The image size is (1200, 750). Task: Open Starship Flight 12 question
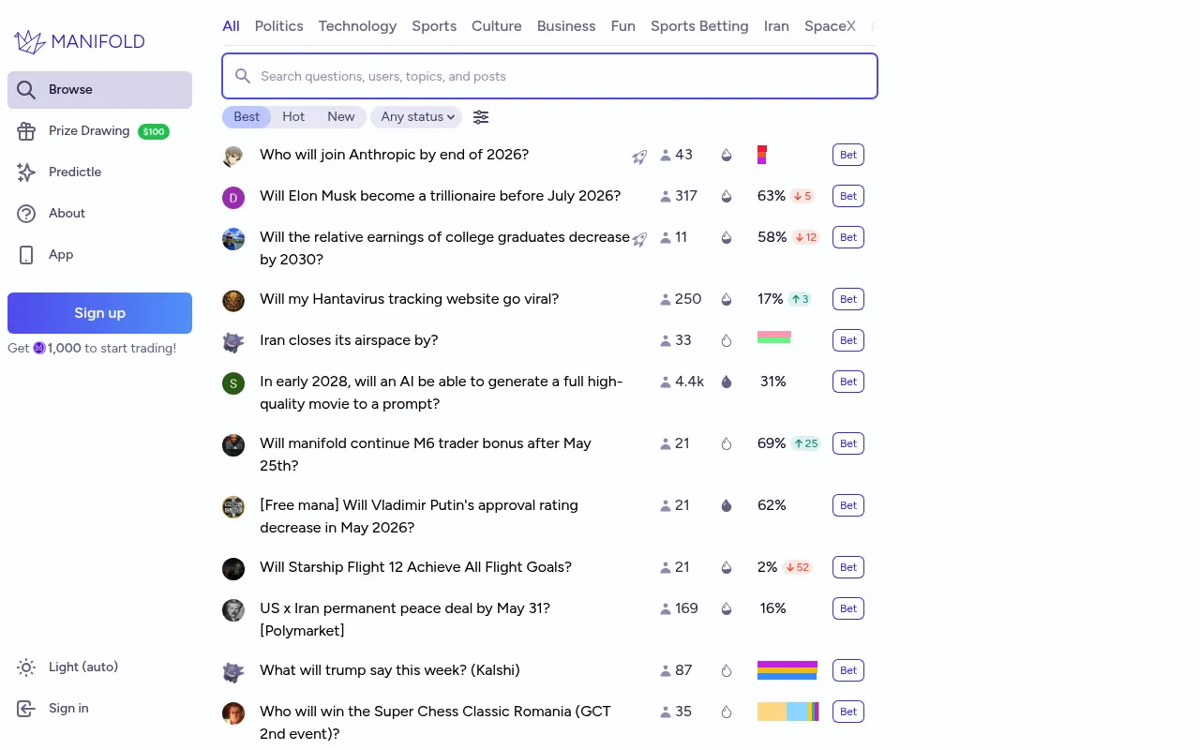coord(415,567)
